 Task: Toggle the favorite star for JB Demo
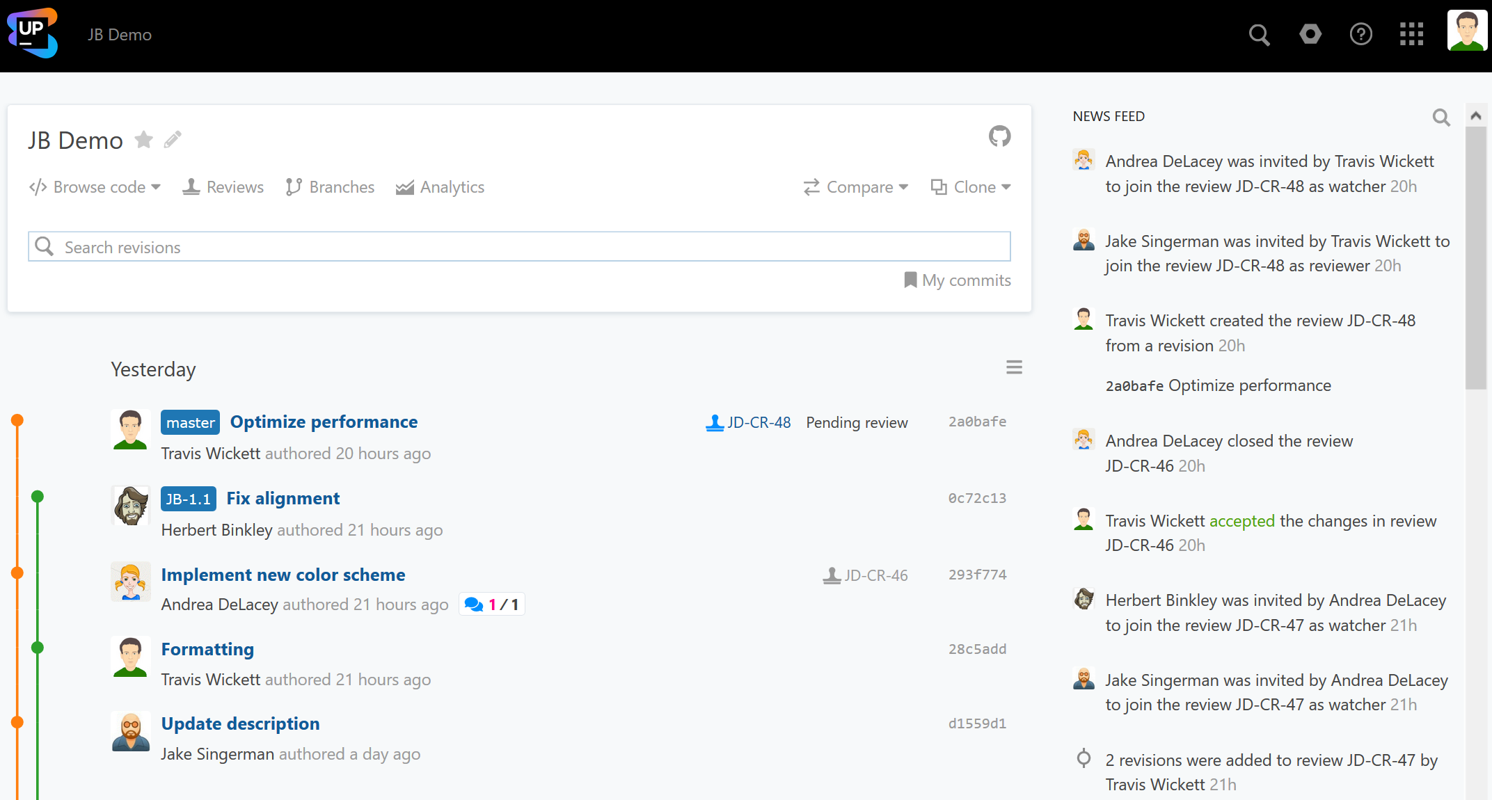144,140
